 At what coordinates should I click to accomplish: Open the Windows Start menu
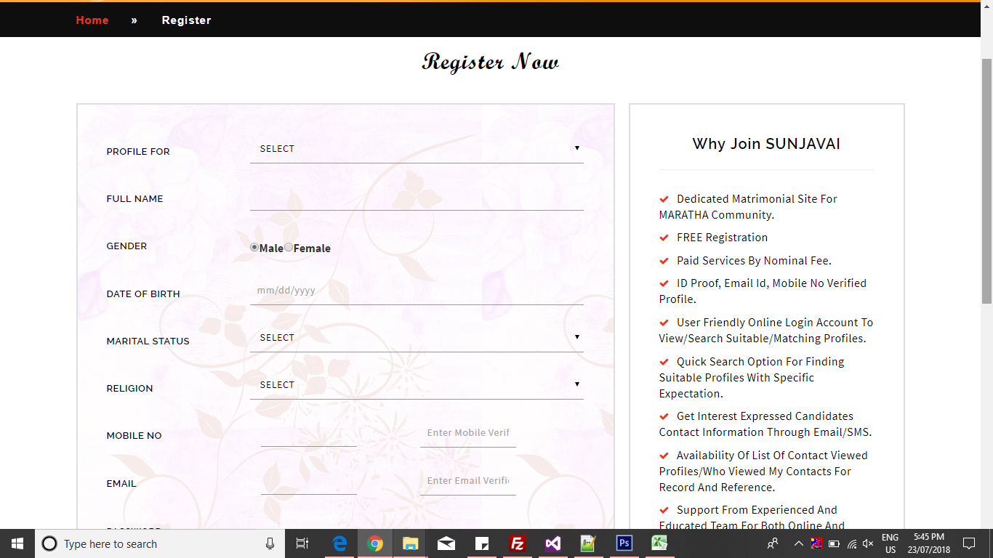click(x=17, y=543)
